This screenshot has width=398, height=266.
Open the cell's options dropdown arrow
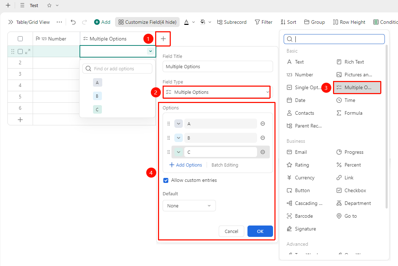click(151, 51)
